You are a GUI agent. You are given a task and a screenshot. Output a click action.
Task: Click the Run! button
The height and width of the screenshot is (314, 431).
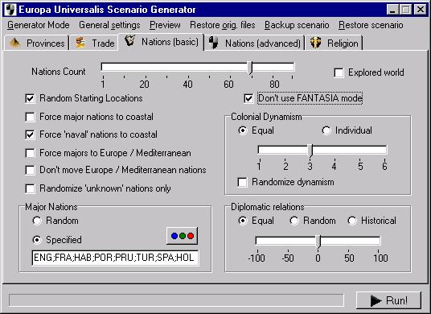388,300
